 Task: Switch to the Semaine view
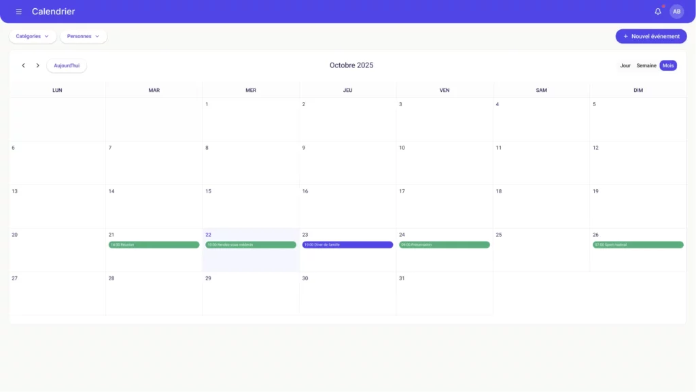click(646, 65)
